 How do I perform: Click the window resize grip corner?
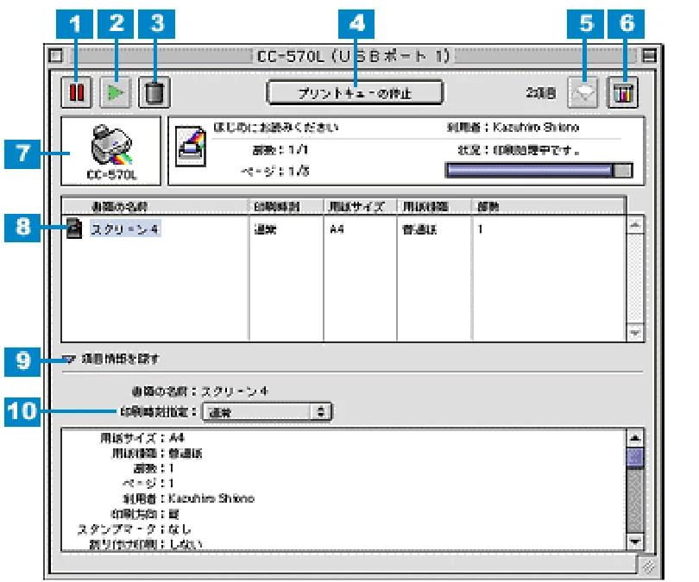click(649, 566)
